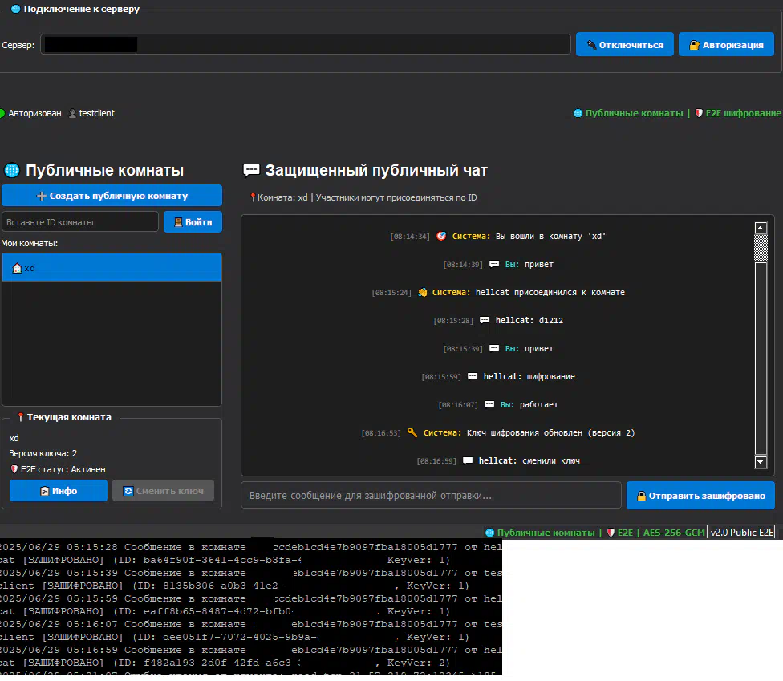The height and width of the screenshot is (681, 783).
Task: Click the Войти join-room button
Action: point(193,221)
